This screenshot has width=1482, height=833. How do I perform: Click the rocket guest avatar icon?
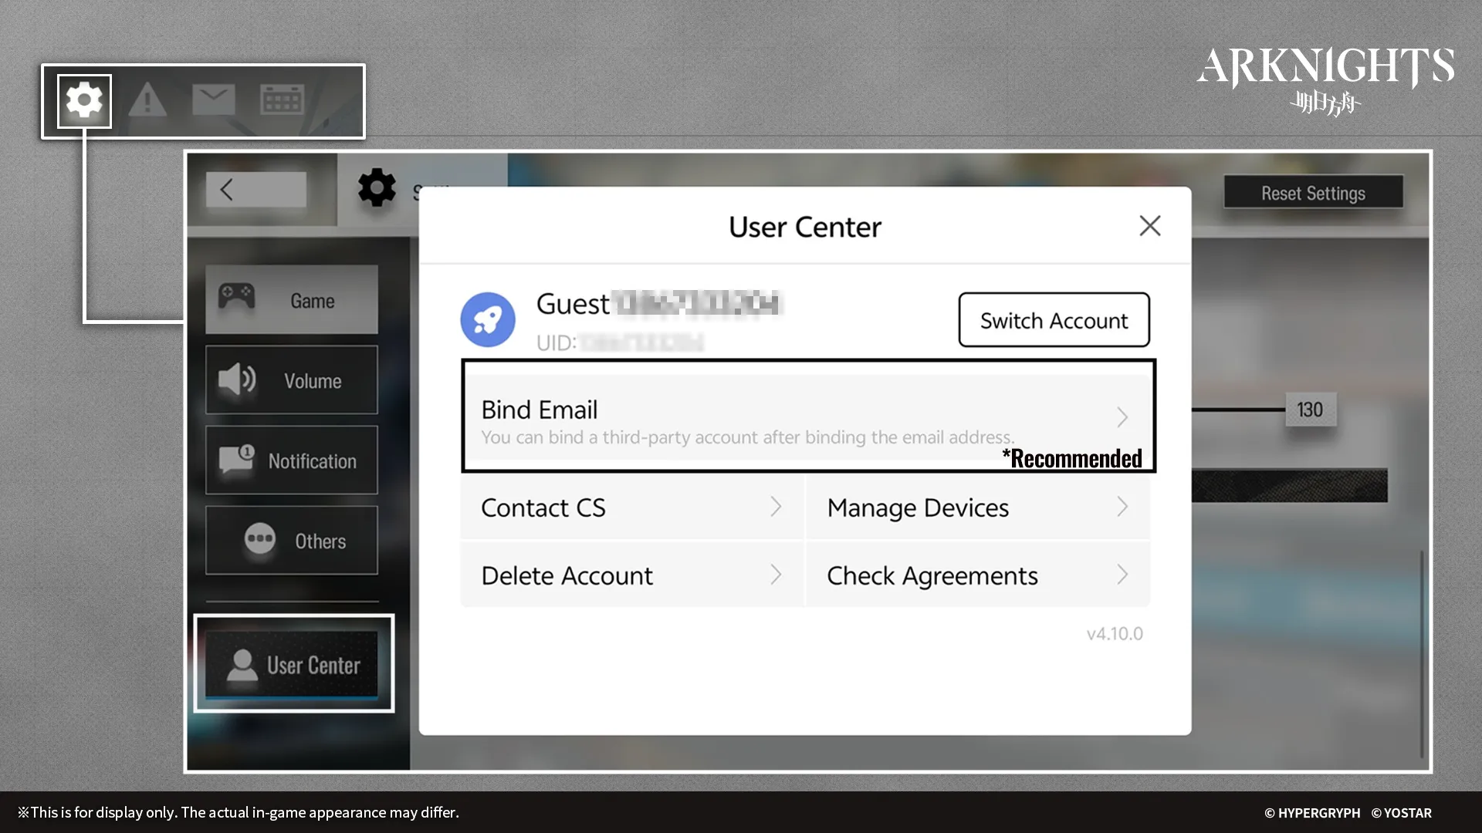click(x=488, y=319)
